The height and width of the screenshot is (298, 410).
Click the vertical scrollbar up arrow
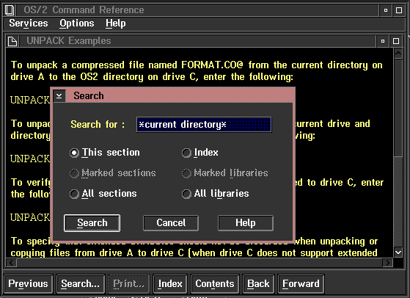pos(398,54)
